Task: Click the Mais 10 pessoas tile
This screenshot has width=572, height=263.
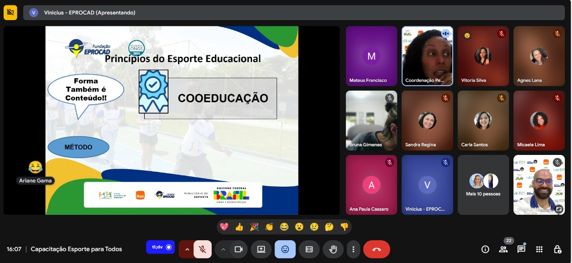Action: coord(483,185)
